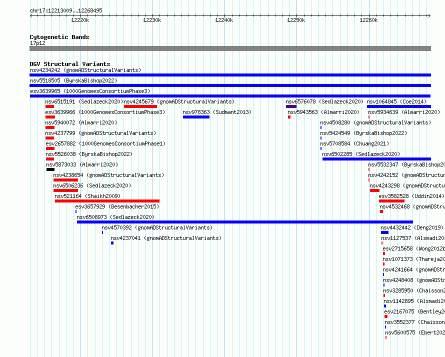
Task: Open the esv3639965 1000GenomesConsortiumPhase3 label
Action: point(90,91)
